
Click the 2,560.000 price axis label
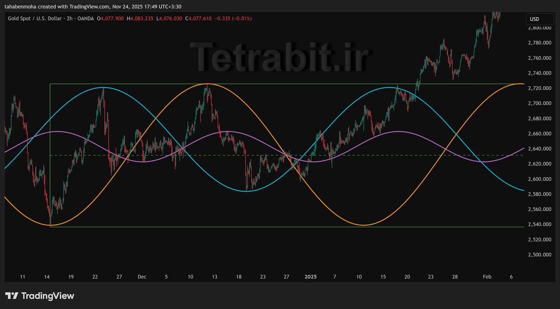pyautogui.click(x=539, y=209)
